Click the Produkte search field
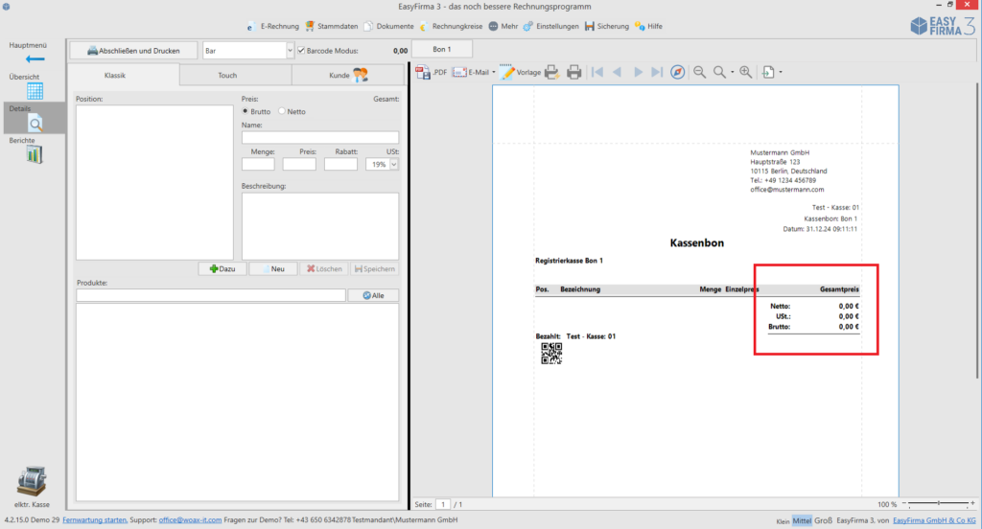 point(211,295)
